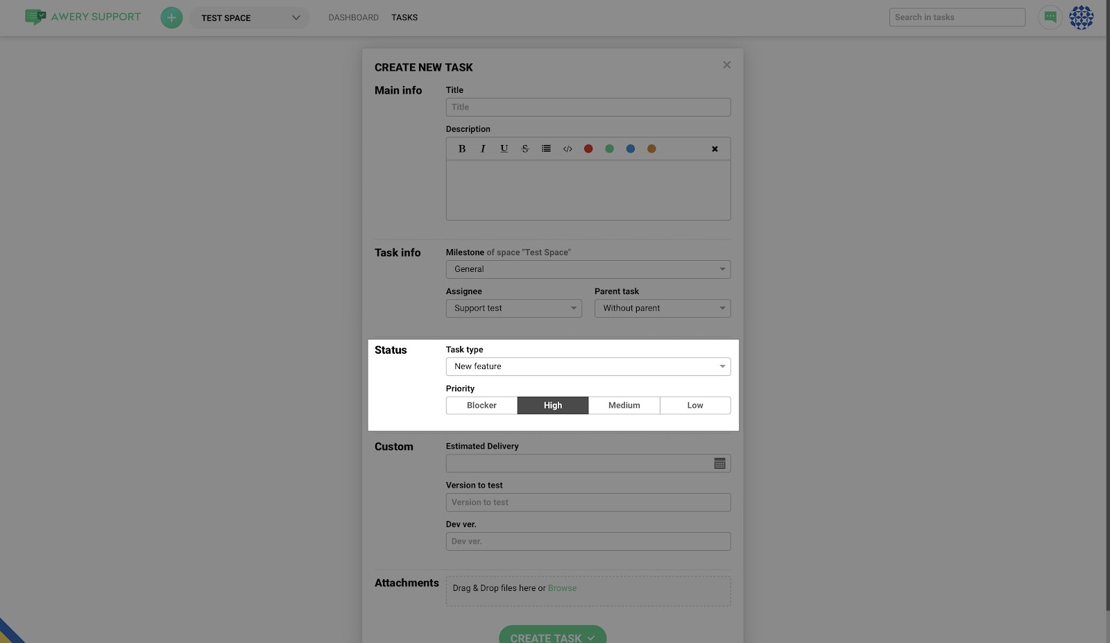The image size is (1110, 643).
Task: Open the chat messages icon
Action: pos(1050,17)
